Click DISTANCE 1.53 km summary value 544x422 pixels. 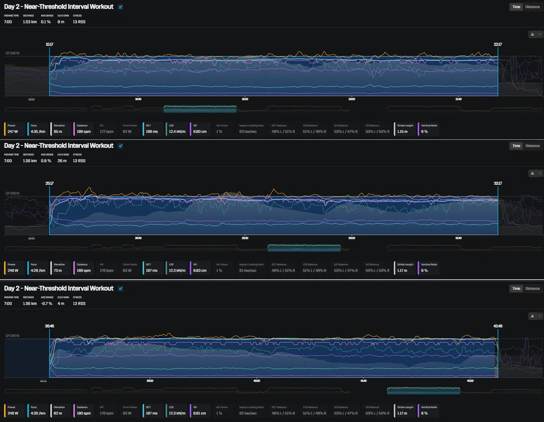point(29,22)
